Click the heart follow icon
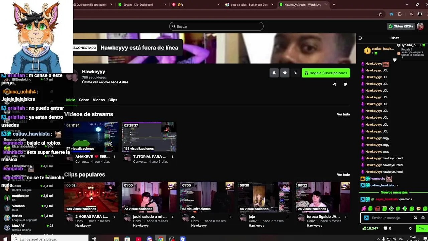The width and height of the screenshot is (428, 241). pos(285,73)
